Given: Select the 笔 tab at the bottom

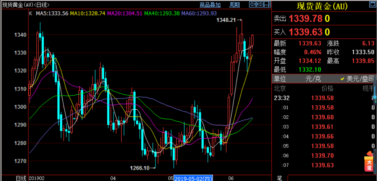Looking at the screenshot, I should (280, 178).
